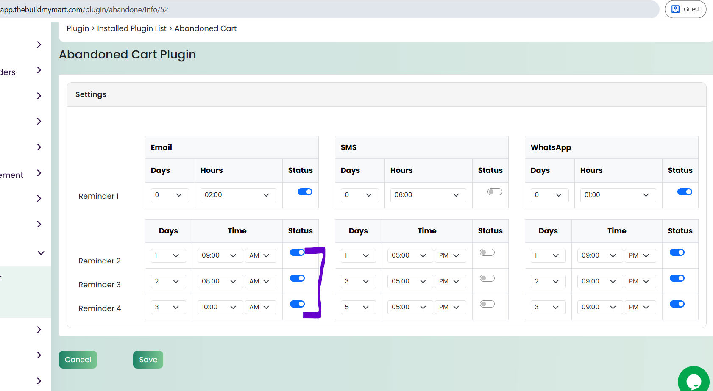
Task: Disable Email Reminder 1 status toggle
Action: 305,192
